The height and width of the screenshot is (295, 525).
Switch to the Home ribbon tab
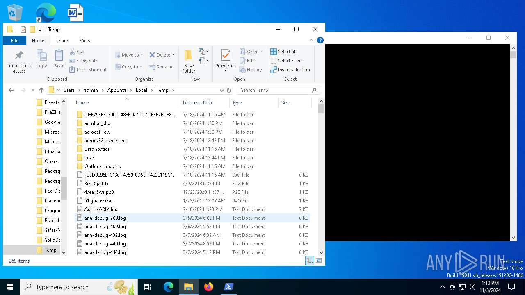pos(38,41)
